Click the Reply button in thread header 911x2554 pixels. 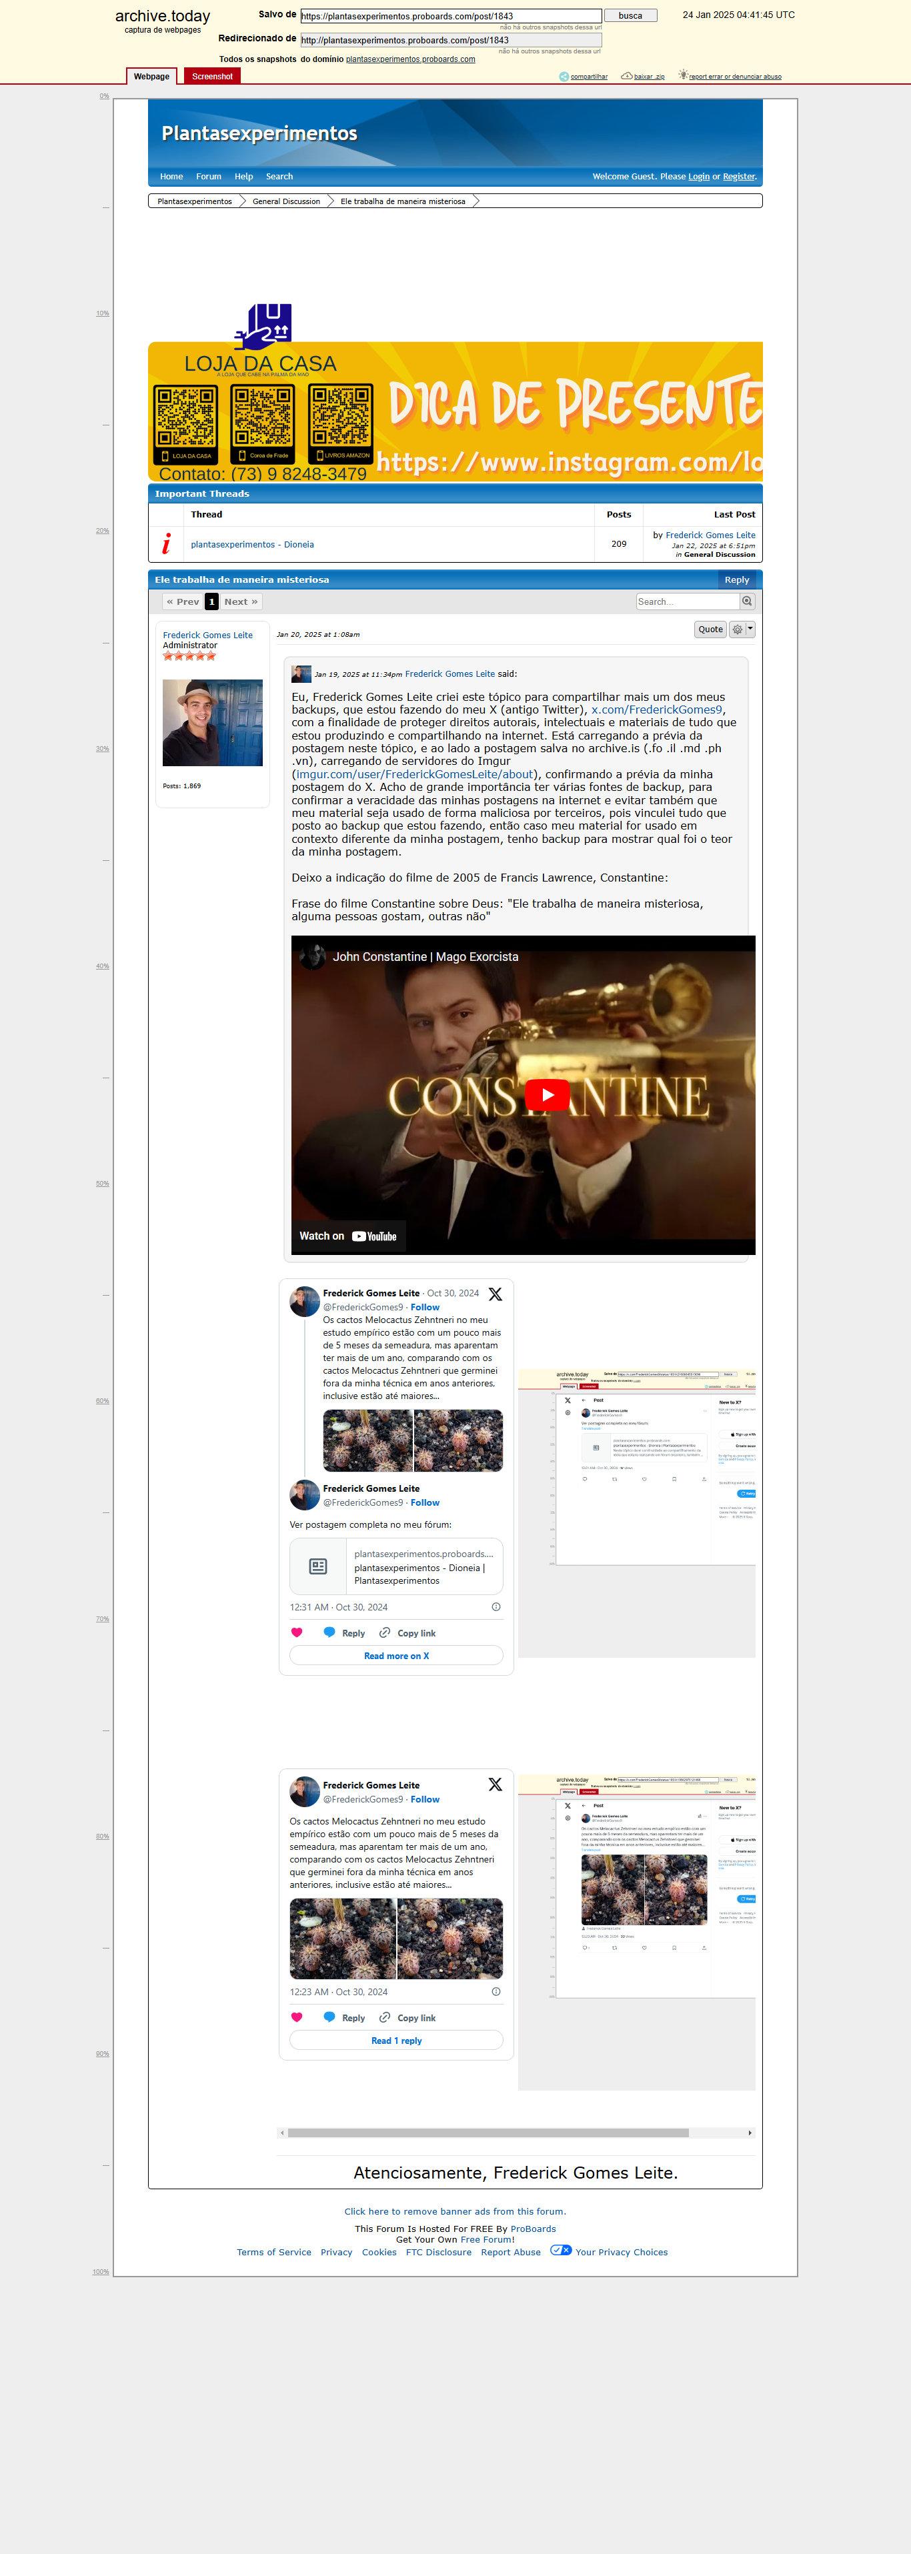[736, 580]
